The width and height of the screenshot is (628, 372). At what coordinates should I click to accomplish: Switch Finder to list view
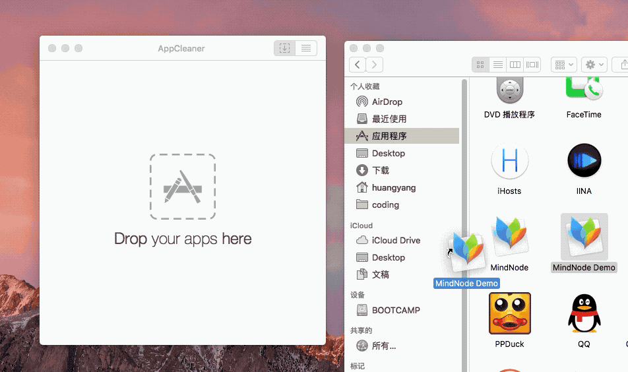[498, 65]
